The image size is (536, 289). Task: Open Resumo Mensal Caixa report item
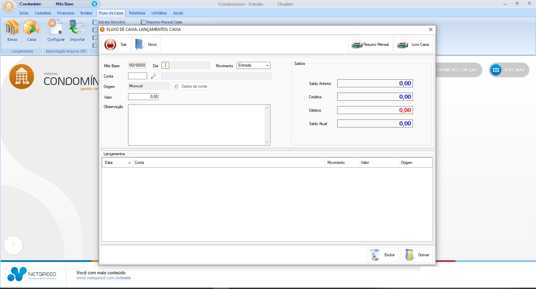(x=162, y=22)
